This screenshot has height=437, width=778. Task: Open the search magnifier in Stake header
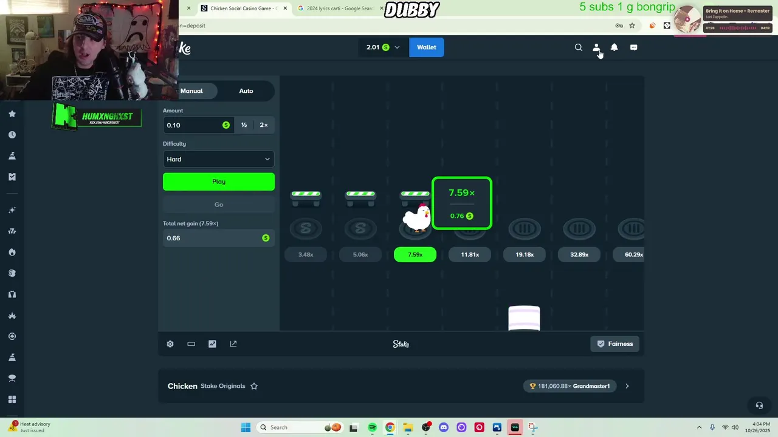[x=579, y=47]
